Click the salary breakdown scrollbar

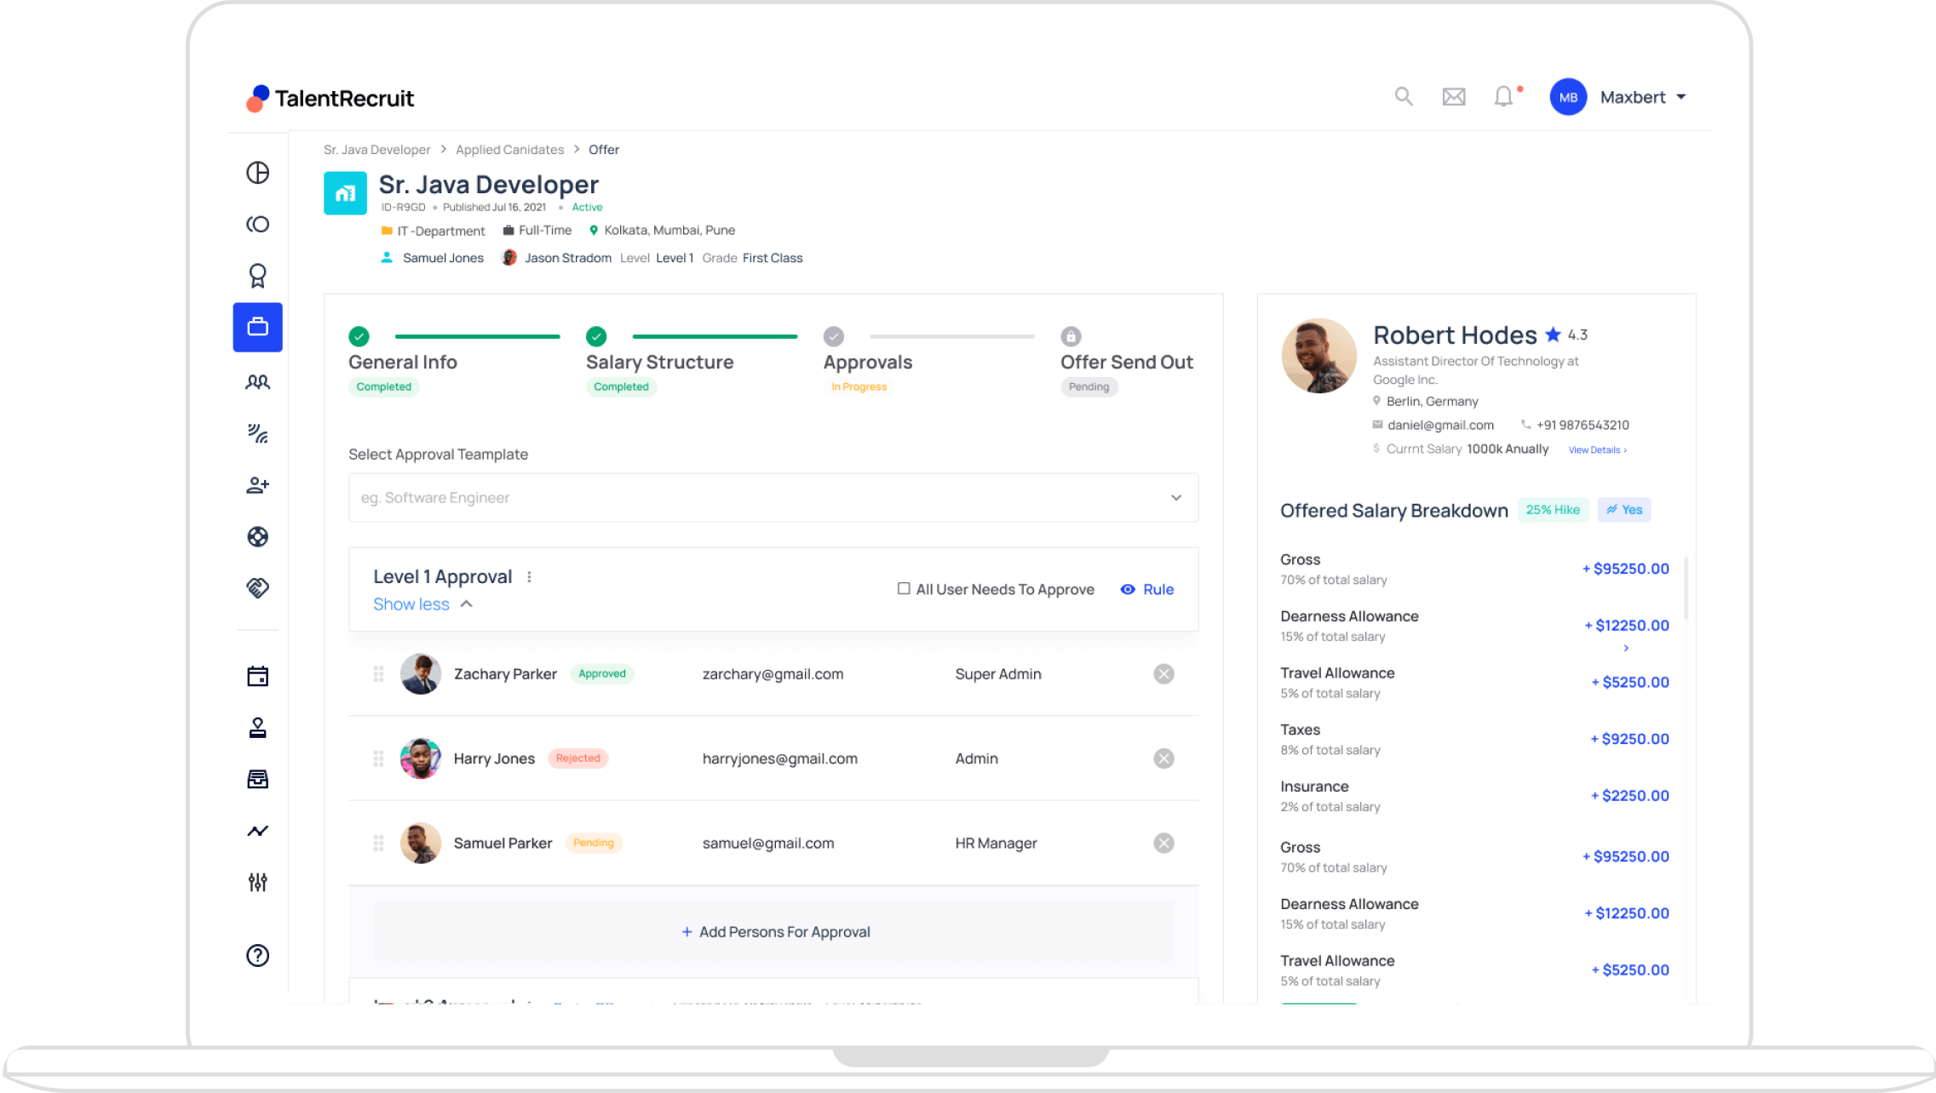(x=1686, y=587)
